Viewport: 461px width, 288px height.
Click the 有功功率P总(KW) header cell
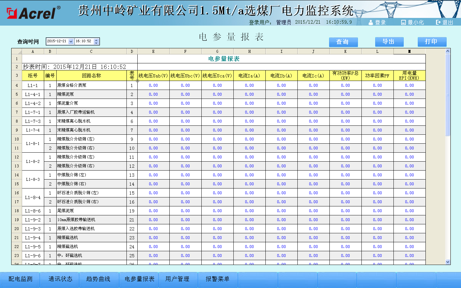click(x=345, y=76)
